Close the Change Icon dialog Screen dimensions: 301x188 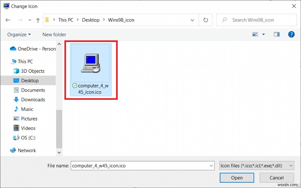point(294,6)
